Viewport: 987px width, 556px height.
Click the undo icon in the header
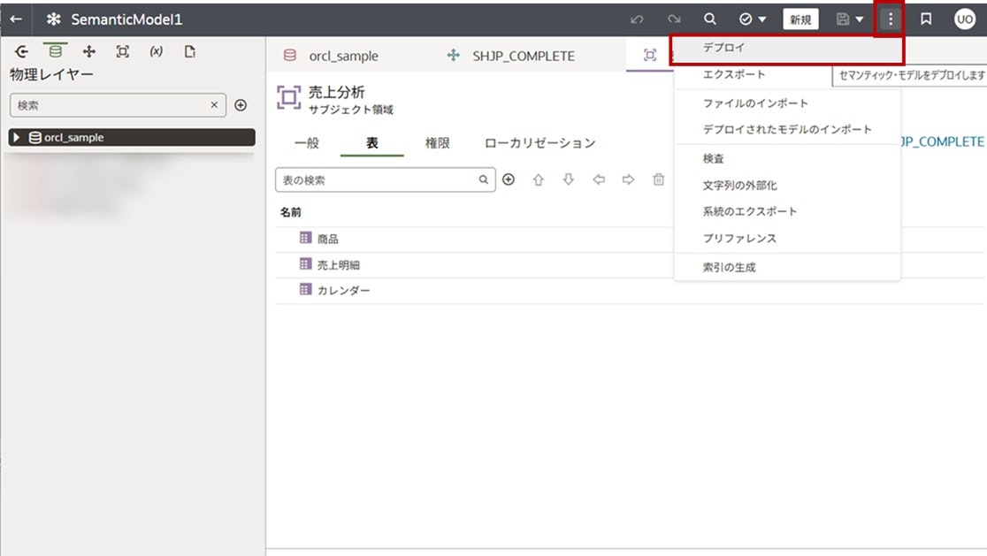click(637, 19)
